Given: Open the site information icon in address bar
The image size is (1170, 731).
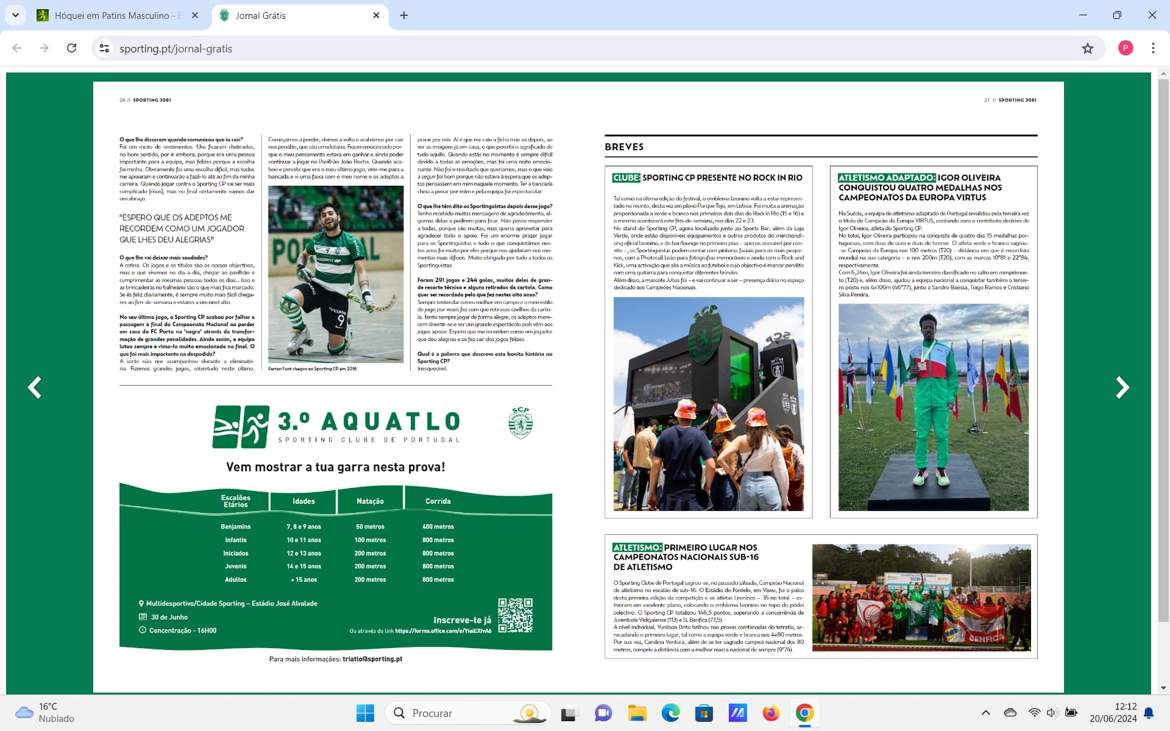Looking at the screenshot, I should 104,48.
